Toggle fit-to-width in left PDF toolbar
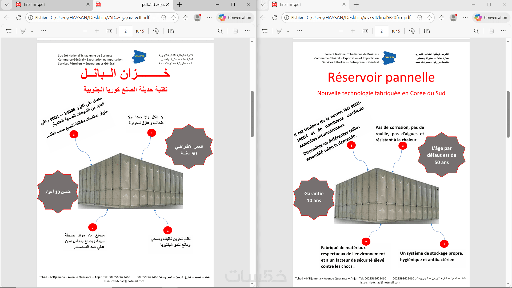The height and width of the screenshot is (288, 512). point(109,31)
